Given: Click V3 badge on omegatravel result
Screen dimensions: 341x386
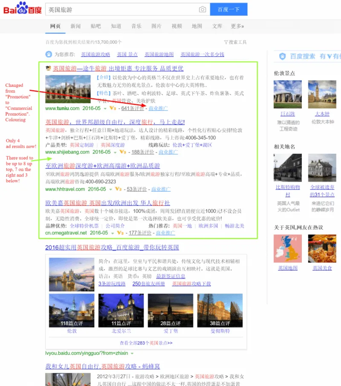Looking at the screenshot, I should (120, 233).
